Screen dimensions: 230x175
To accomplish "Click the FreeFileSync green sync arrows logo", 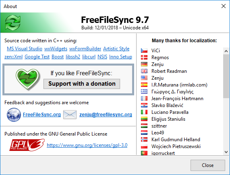I will pos(12,23).
